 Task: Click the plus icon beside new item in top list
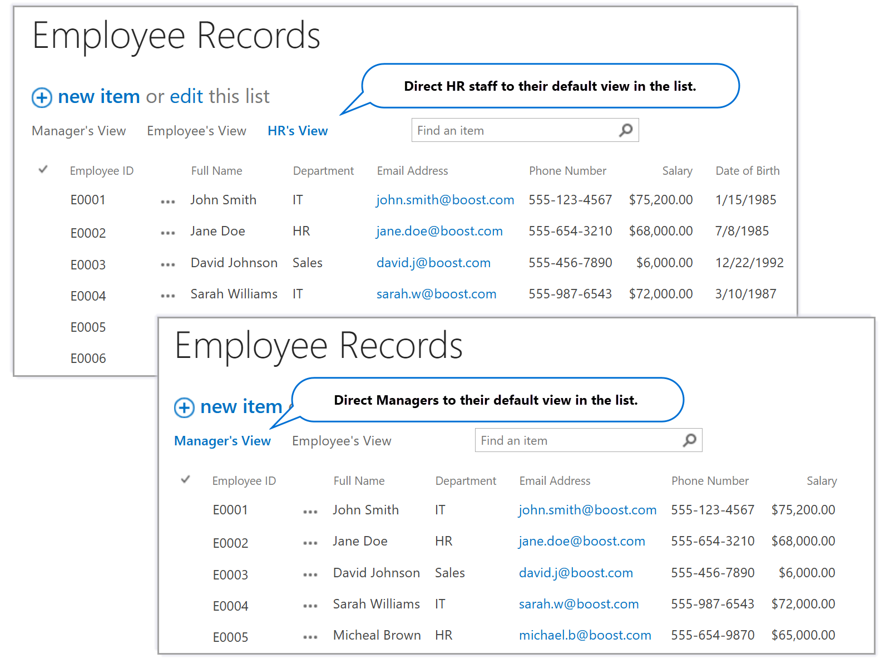(42, 97)
